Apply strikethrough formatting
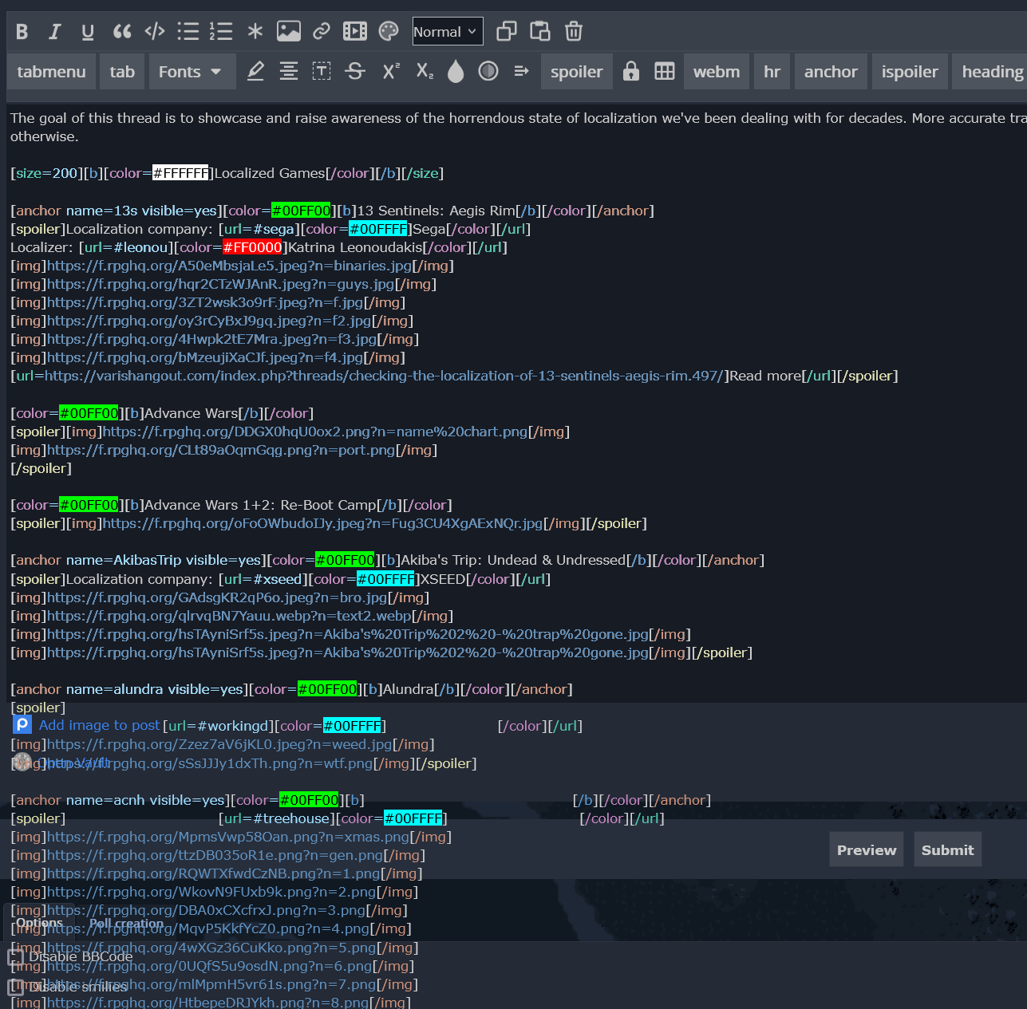The image size is (1027, 1009). [x=355, y=72]
